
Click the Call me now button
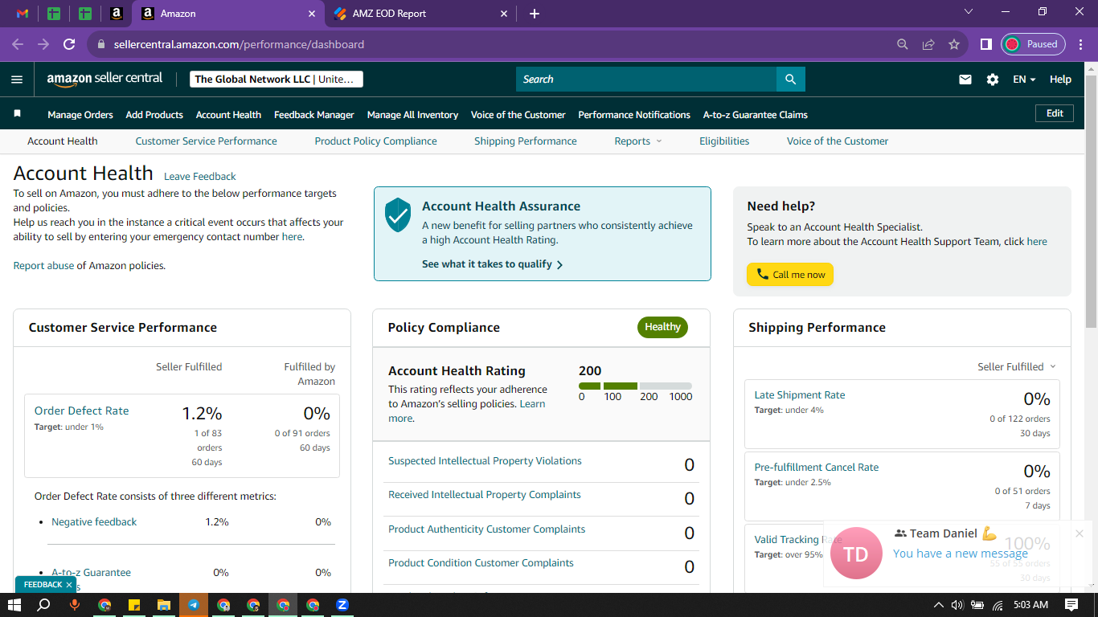coord(790,275)
